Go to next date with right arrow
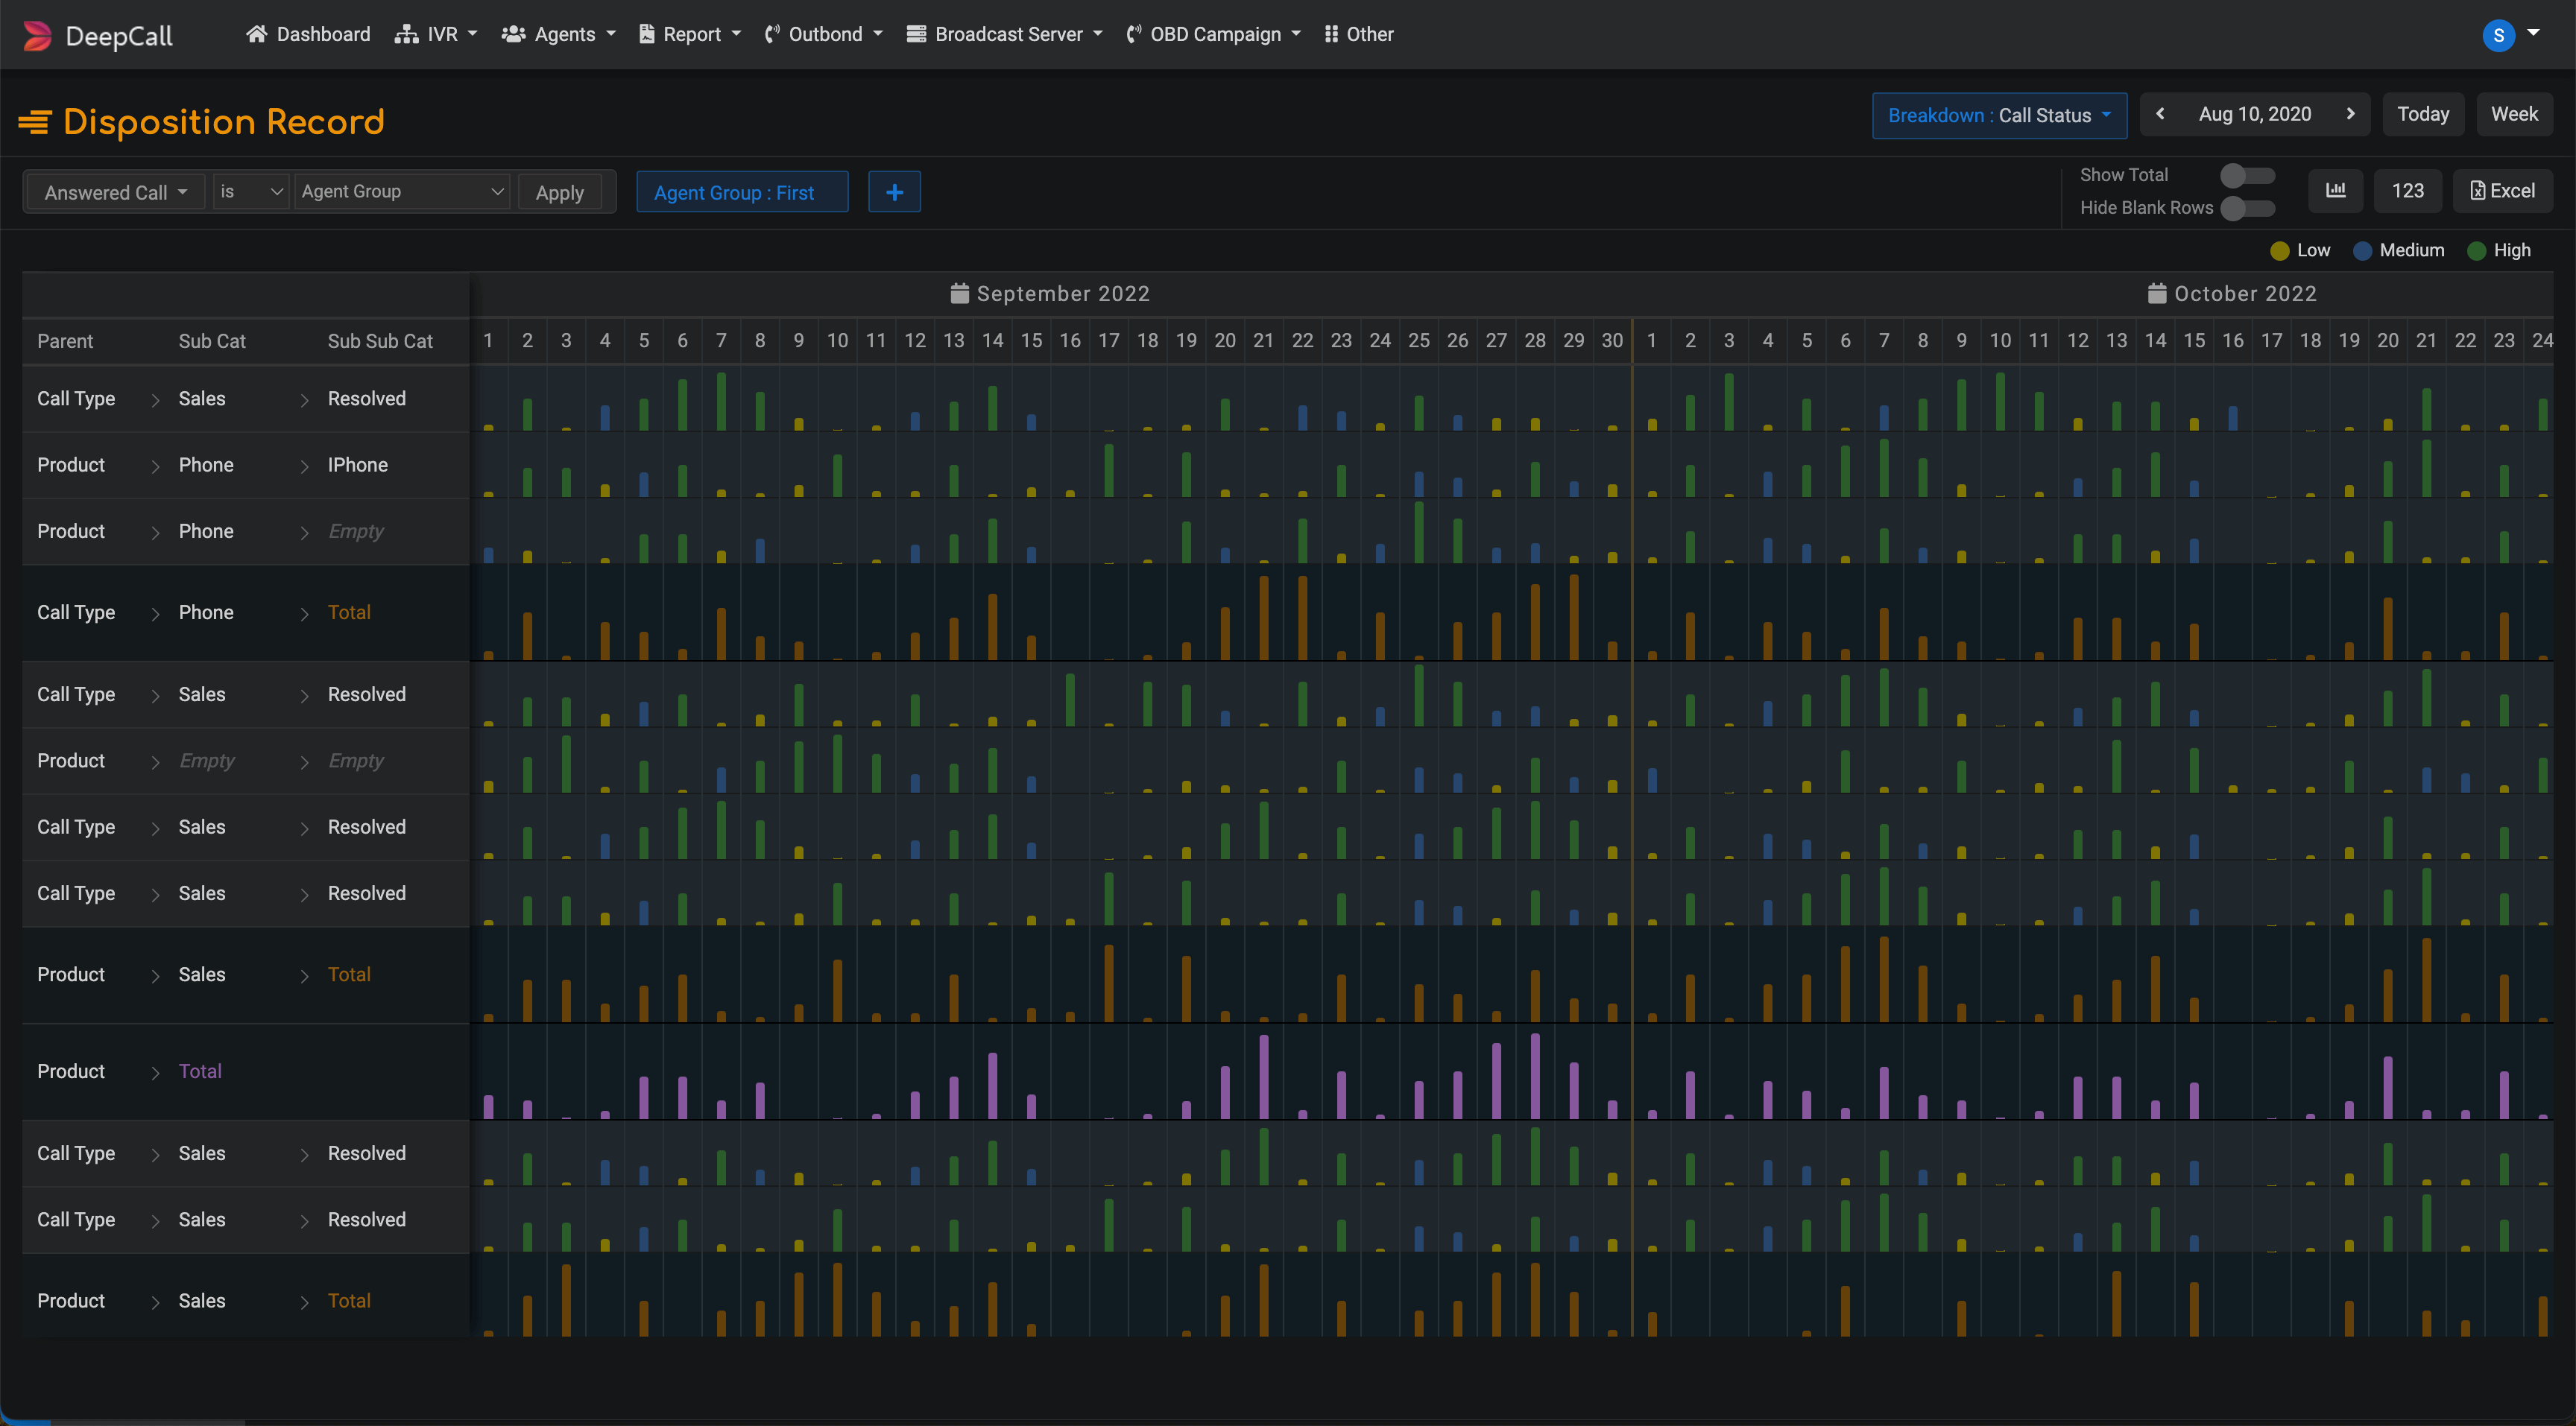Image resolution: width=2576 pixels, height=1426 pixels. (x=2350, y=114)
